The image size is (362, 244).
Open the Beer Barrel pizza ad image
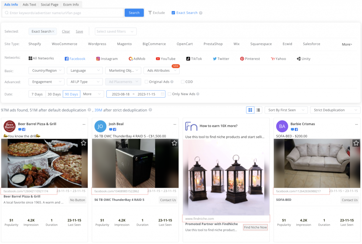point(44,163)
